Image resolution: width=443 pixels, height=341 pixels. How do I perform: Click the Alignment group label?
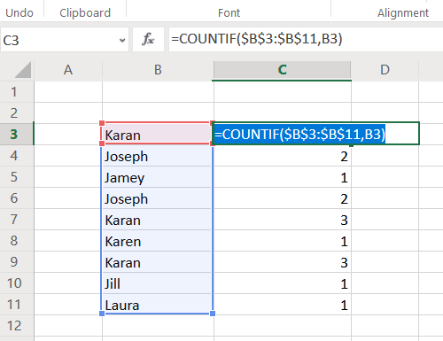point(403,13)
